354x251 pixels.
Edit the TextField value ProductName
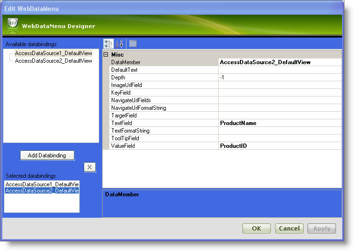pyautogui.click(x=280, y=123)
